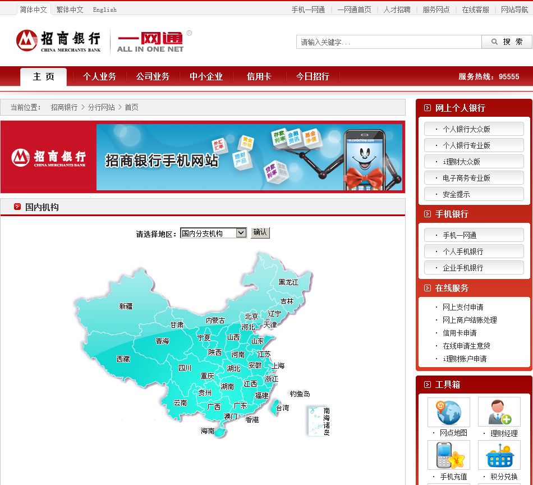Open the 个人业务 navigation menu

click(x=100, y=76)
